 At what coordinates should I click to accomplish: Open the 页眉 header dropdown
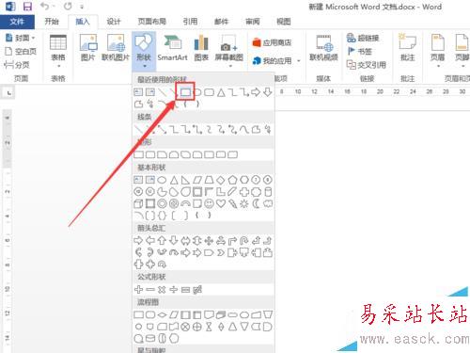coord(438,52)
